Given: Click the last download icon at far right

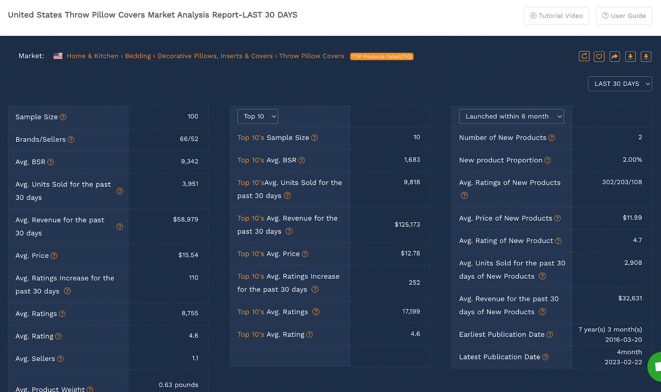Looking at the screenshot, I should [646, 56].
